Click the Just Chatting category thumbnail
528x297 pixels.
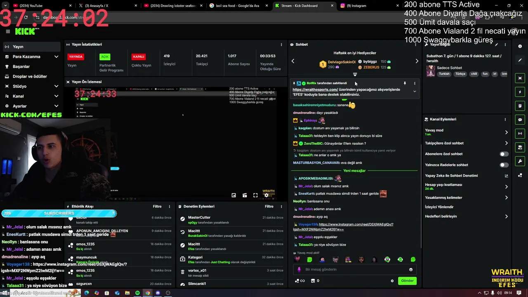431,71
